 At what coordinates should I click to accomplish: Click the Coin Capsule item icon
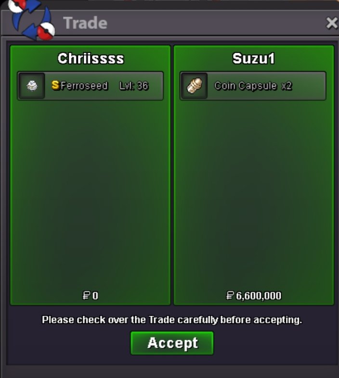tap(195, 86)
